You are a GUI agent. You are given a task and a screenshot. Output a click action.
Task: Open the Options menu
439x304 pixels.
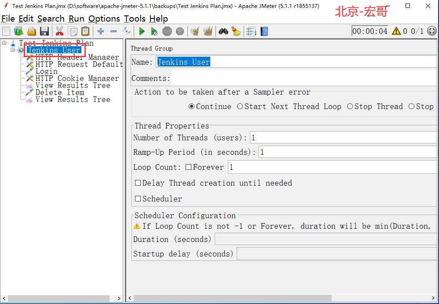104,19
